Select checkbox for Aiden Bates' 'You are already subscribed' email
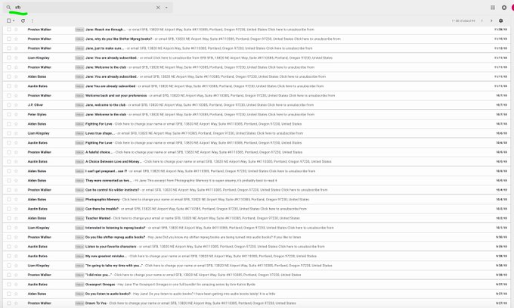Viewport: 514px width, 308px height. (x=9, y=76)
